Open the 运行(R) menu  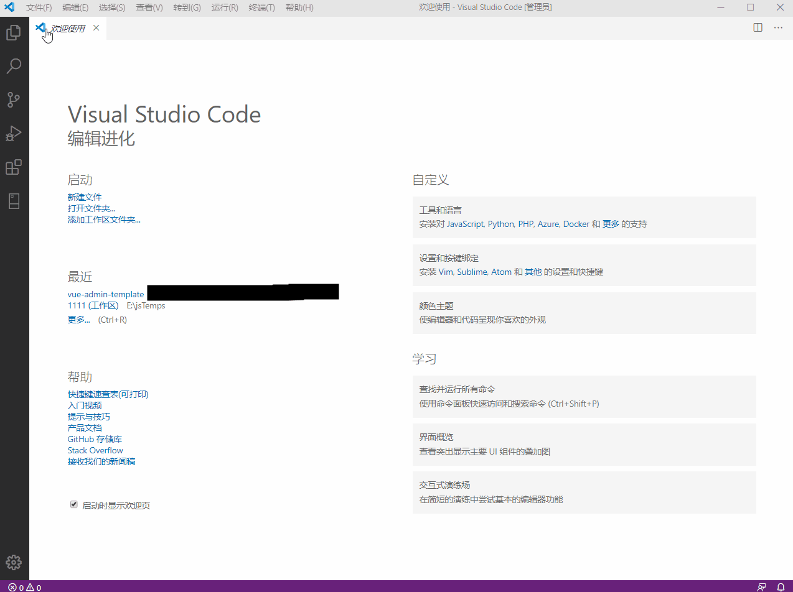tap(225, 7)
